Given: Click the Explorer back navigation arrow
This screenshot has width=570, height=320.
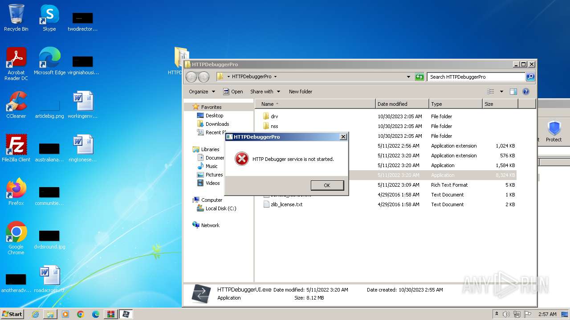Looking at the screenshot, I should coord(191,77).
